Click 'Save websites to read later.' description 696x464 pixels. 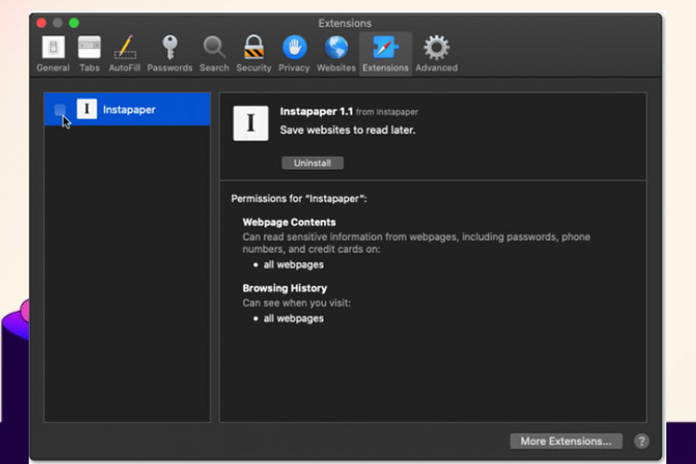[x=348, y=130]
